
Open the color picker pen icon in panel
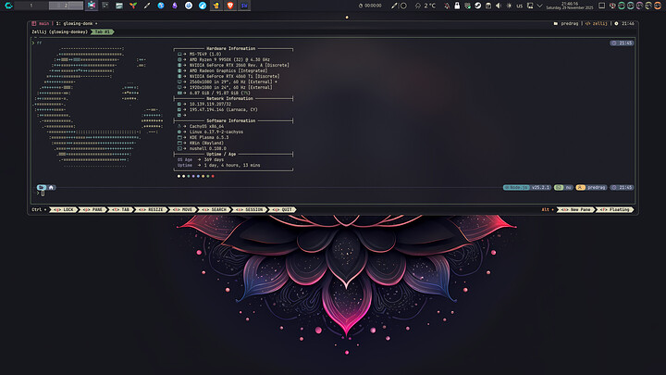point(395,6)
